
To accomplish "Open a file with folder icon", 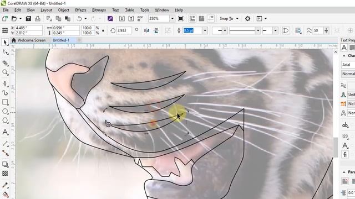I will point(14,18).
